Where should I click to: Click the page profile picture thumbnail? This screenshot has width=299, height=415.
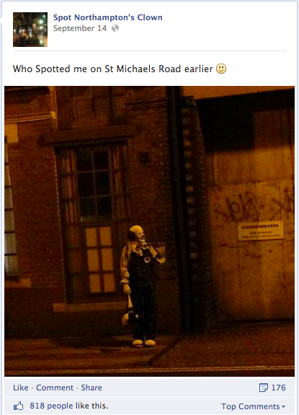point(30,30)
